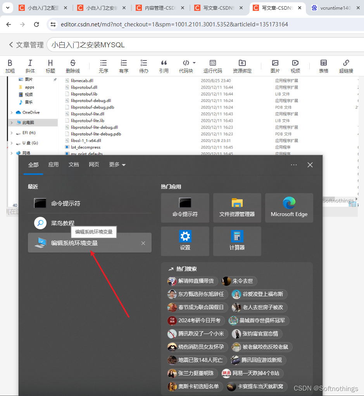Insert unordered list with 无序

click(x=103, y=66)
